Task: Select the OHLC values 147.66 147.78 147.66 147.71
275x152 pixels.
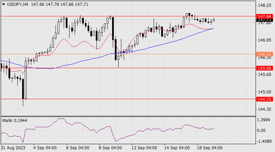Action: 60,4
